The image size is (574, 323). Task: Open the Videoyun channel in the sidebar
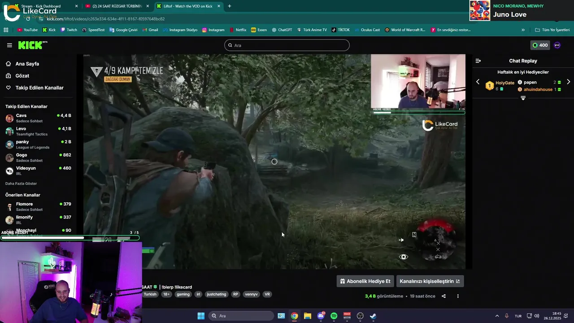[x=38, y=170]
